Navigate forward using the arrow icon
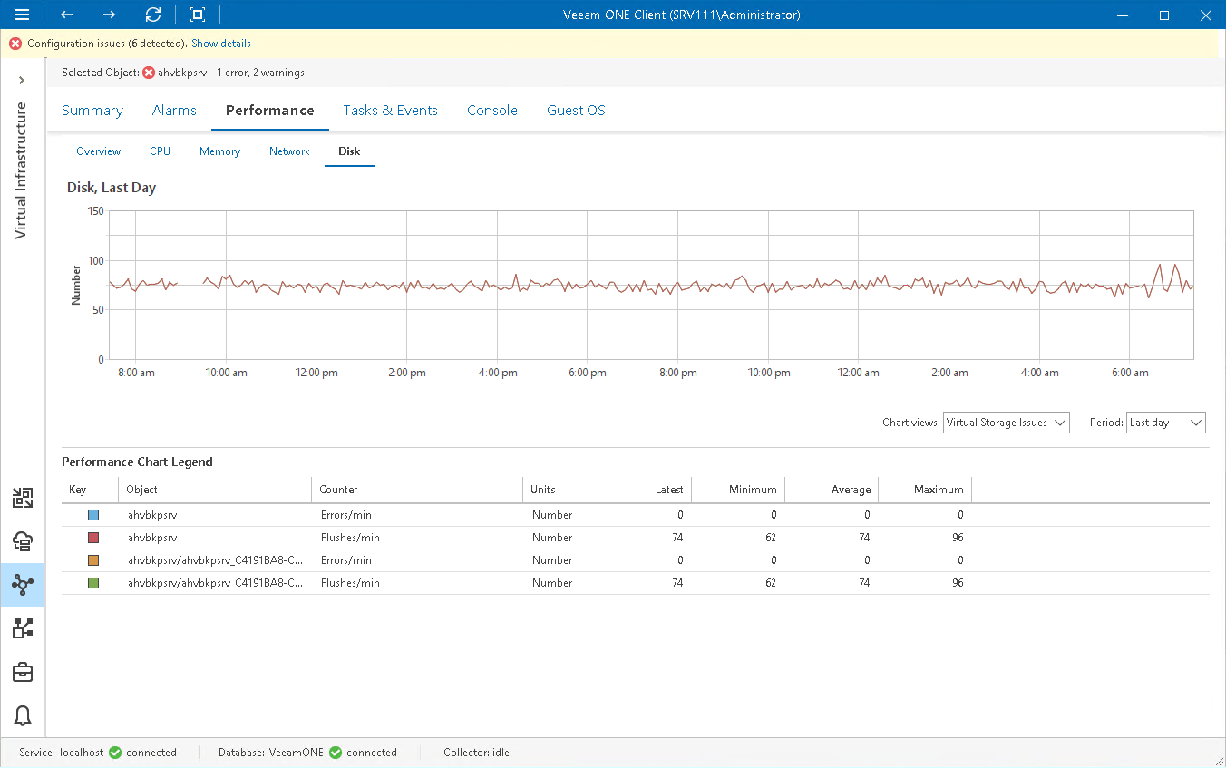Screen dimensions: 1226x768 tap(109, 15)
